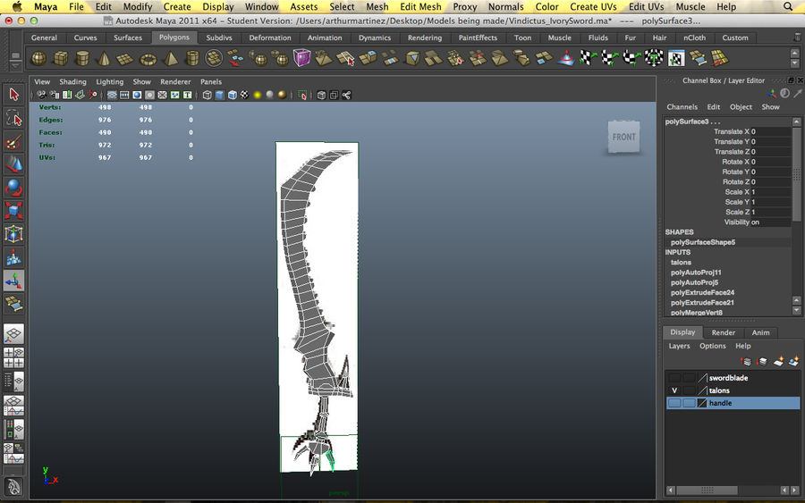Toggle wireframe shading in viewport

click(x=207, y=95)
